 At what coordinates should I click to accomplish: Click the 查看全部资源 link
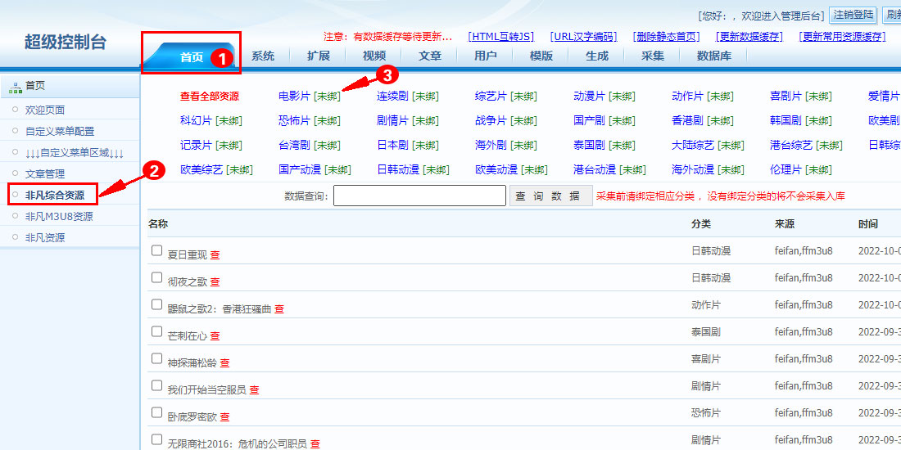[x=210, y=96]
